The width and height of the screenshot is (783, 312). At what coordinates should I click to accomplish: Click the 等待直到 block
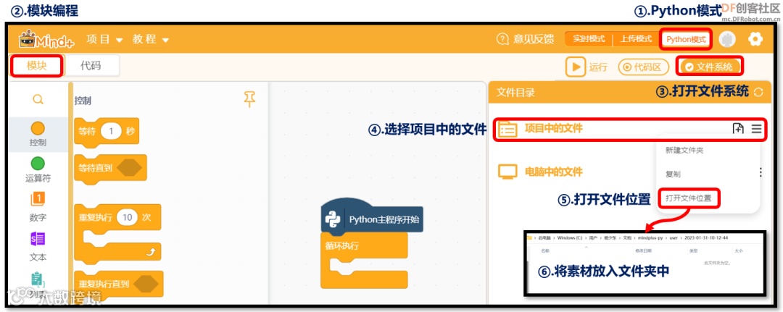pos(110,169)
